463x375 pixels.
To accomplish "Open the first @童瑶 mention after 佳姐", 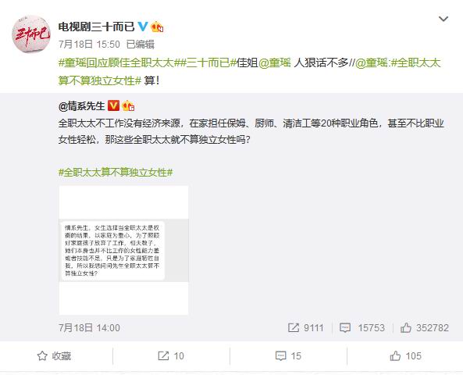I will click(x=275, y=63).
